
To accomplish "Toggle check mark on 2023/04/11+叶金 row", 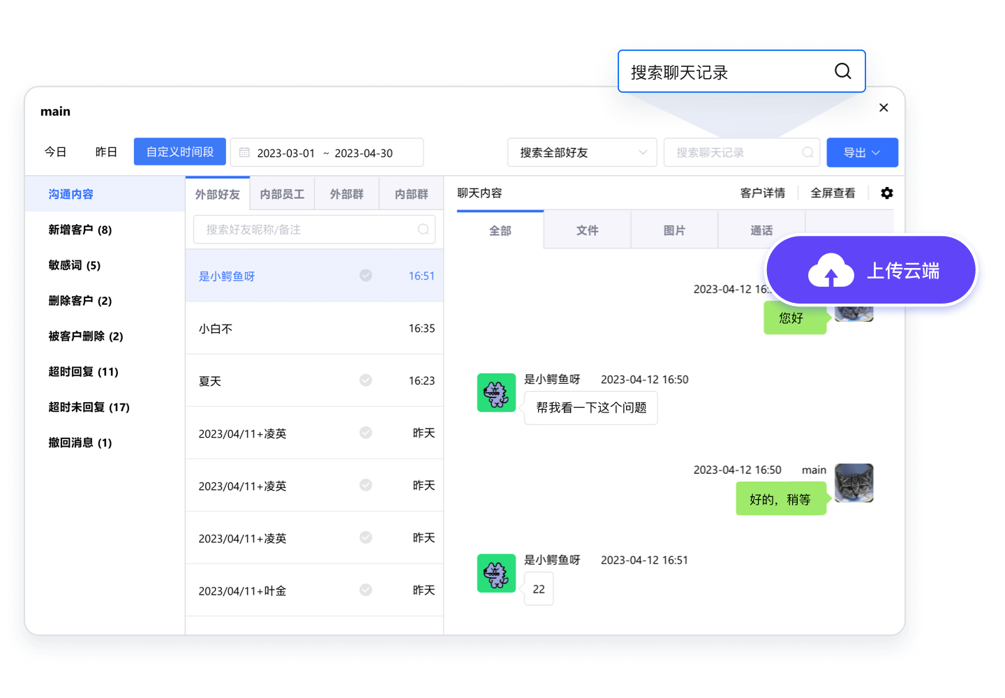I will pos(366,590).
